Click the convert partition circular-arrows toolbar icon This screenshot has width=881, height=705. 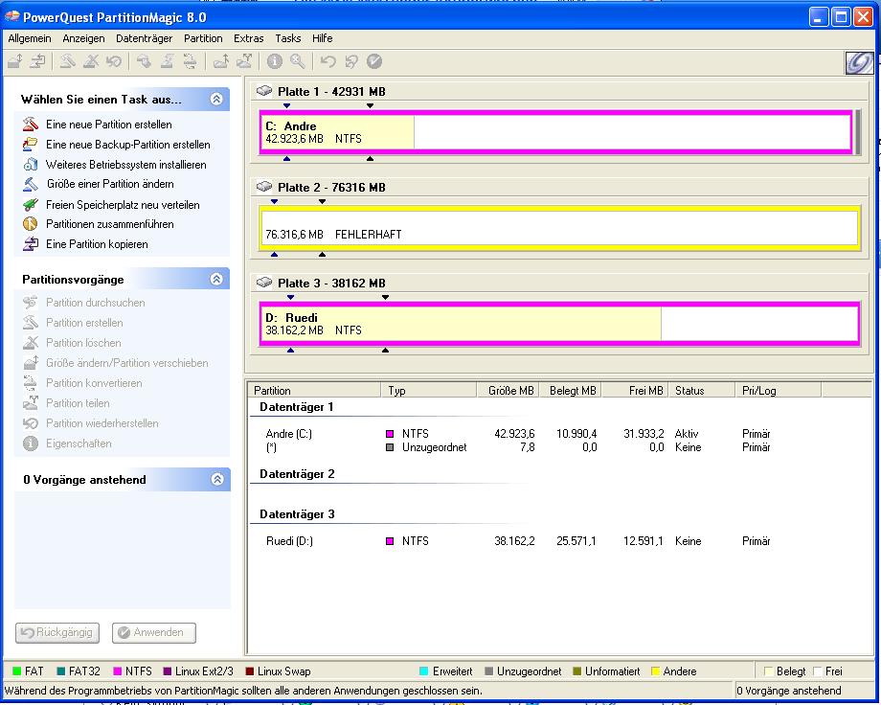(190, 60)
